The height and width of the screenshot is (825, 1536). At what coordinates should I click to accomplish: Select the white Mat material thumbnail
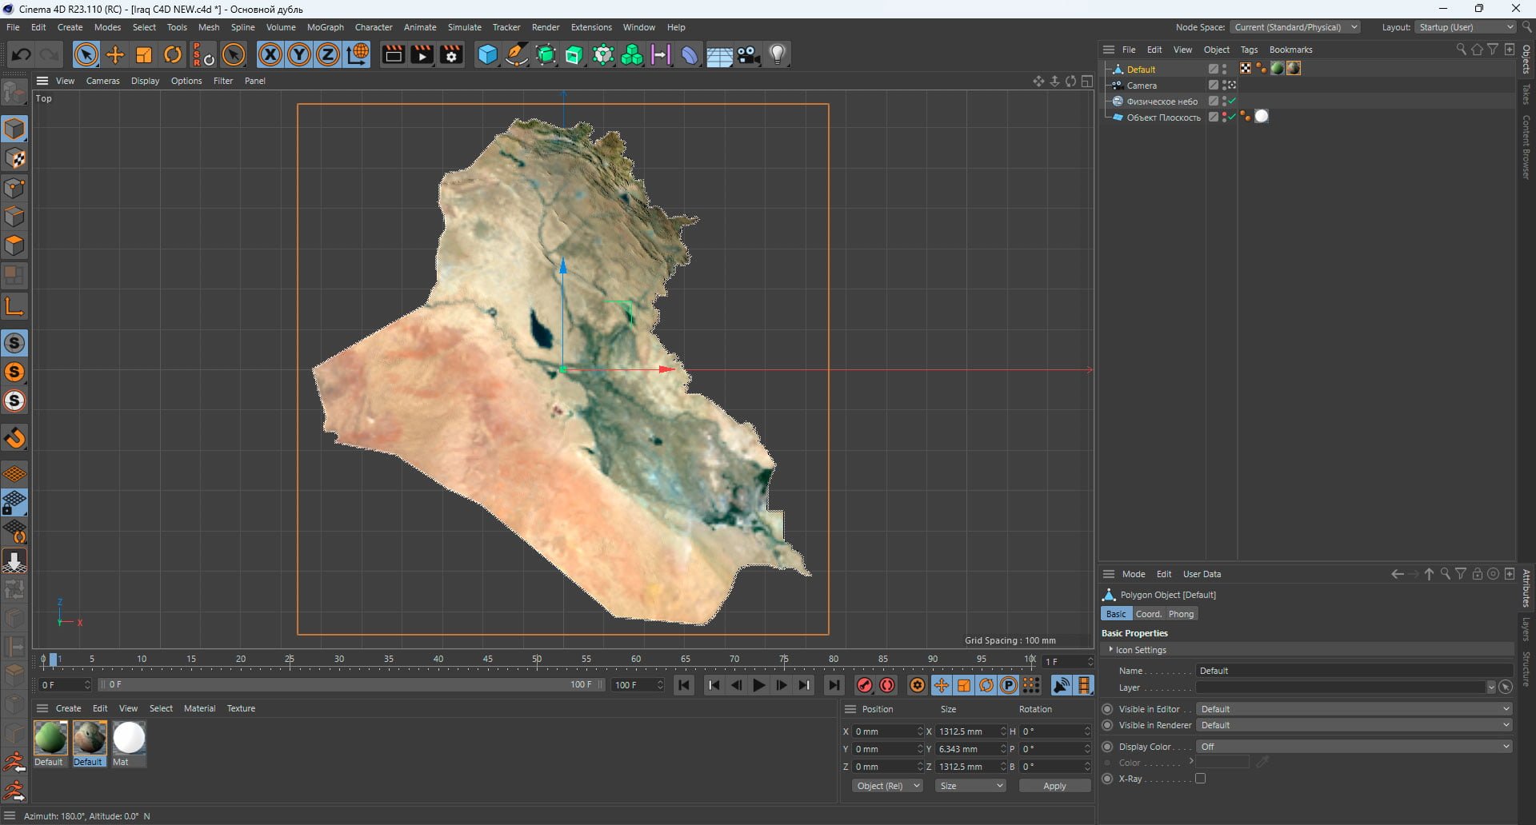(x=129, y=738)
